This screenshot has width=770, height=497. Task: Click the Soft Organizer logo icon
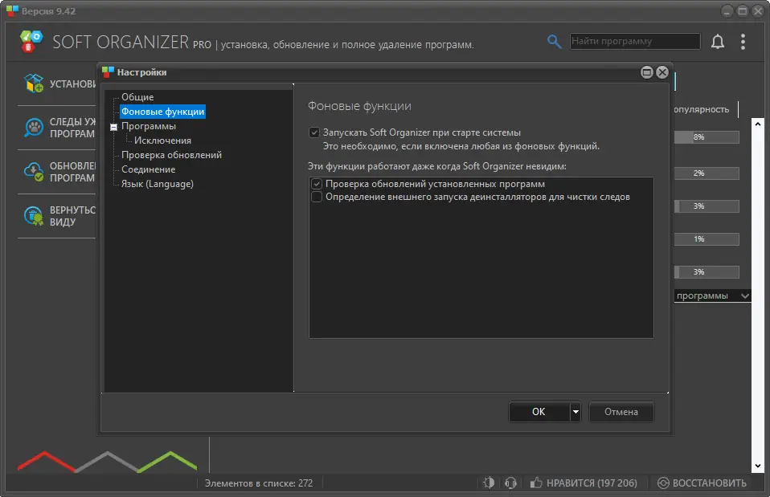click(x=31, y=41)
